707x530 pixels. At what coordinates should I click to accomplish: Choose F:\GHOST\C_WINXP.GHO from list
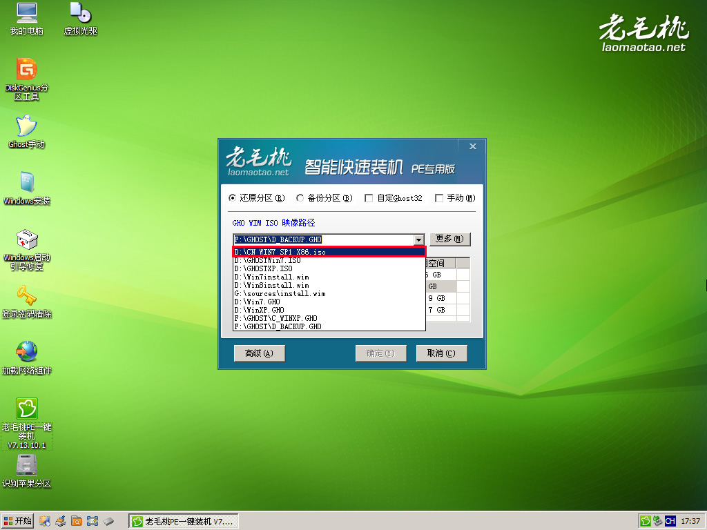pos(329,318)
